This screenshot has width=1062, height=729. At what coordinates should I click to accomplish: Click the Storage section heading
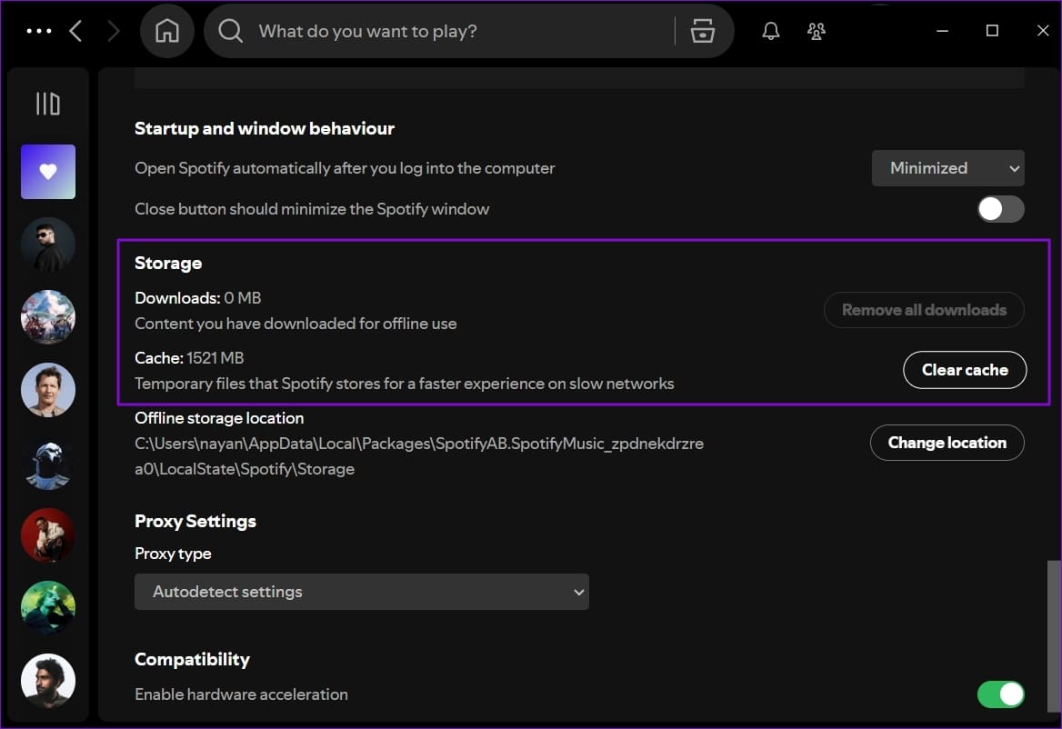tap(168, 264)
